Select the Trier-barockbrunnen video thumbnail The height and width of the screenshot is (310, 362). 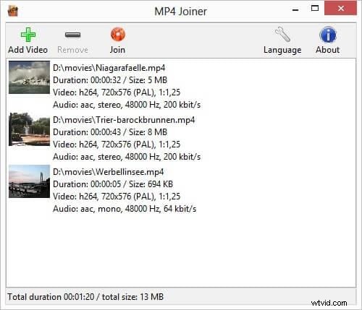coord(29,129)
